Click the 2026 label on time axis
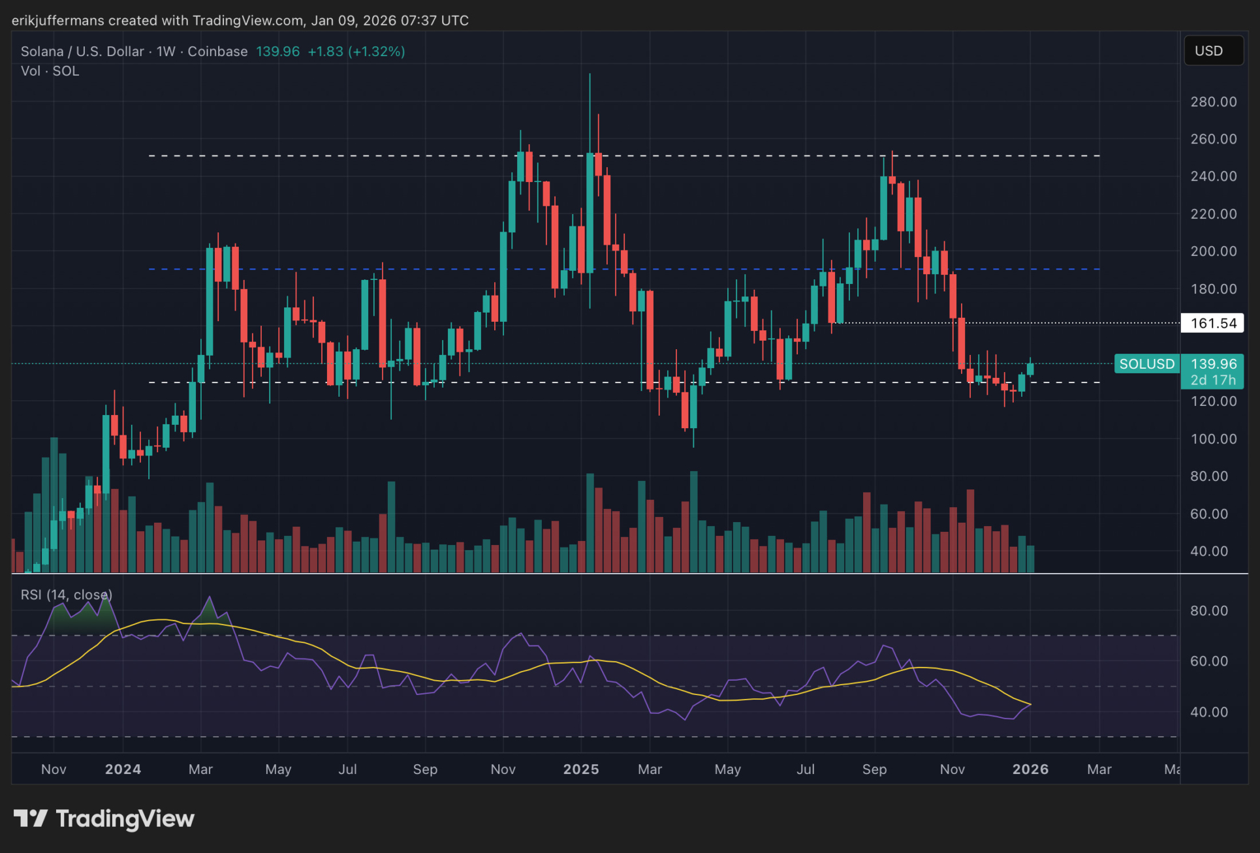This screenshot has height=853, width=1260. 1030,769
